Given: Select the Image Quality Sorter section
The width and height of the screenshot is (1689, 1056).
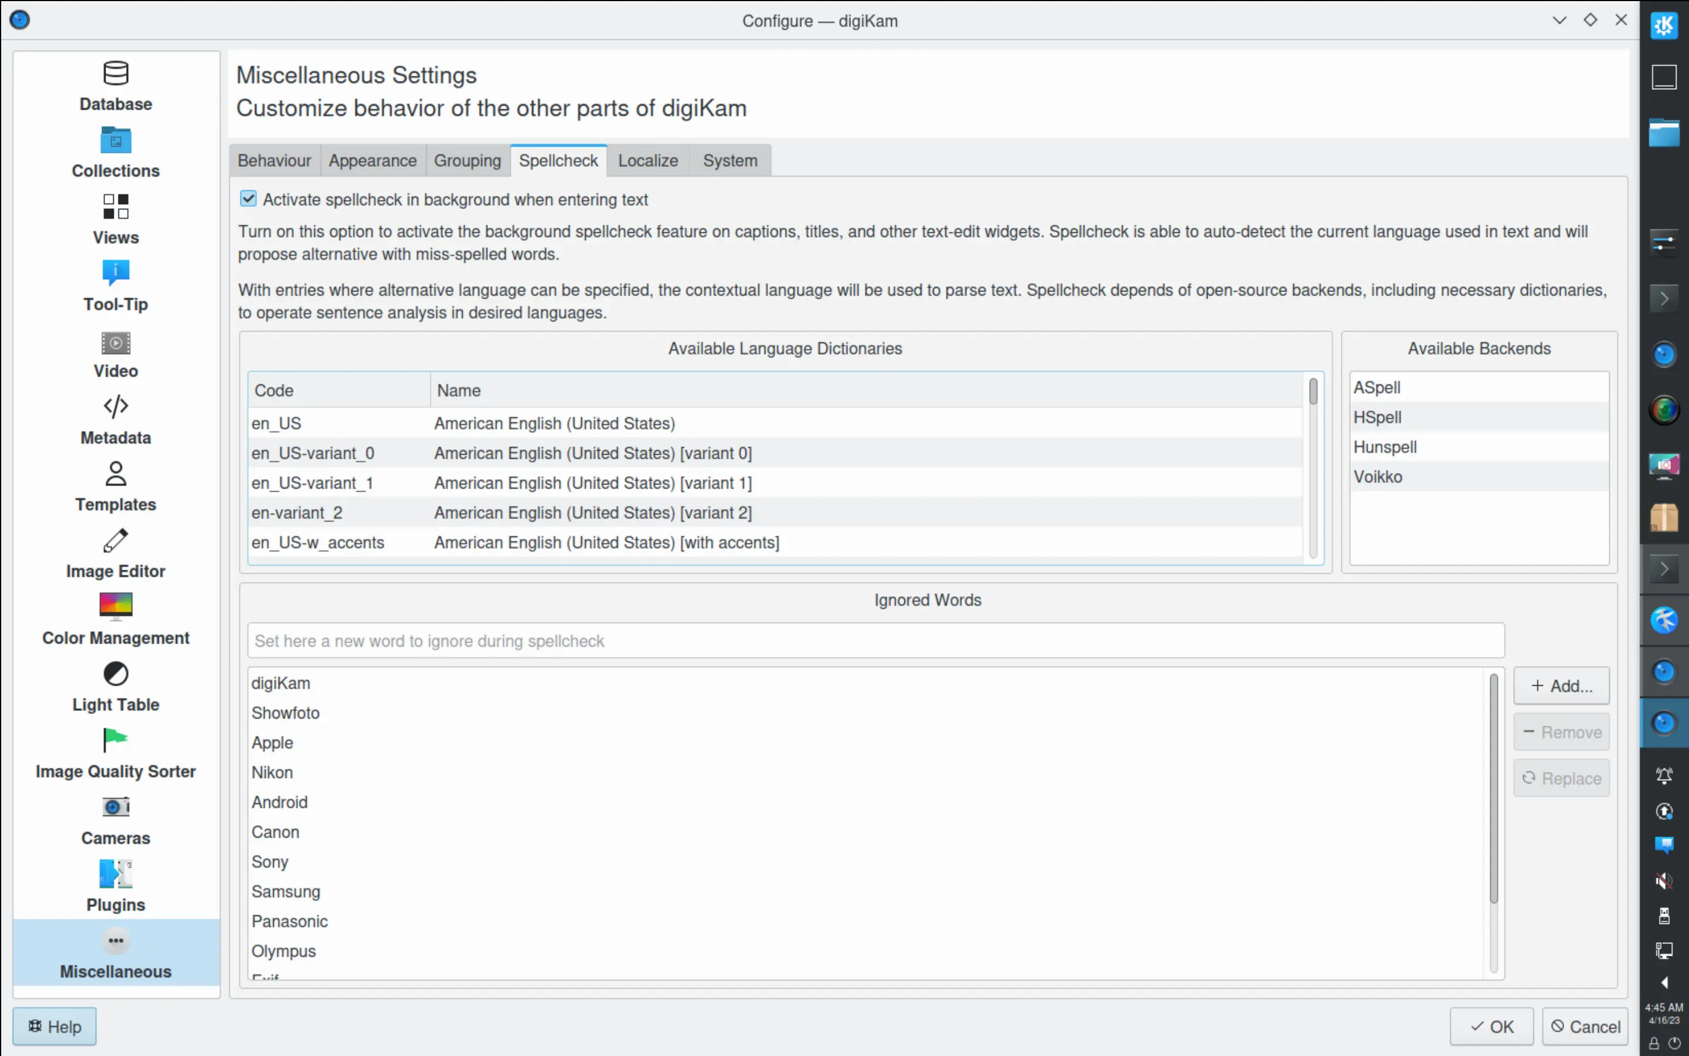Looking at the screenshot, I should coord(115,752).
